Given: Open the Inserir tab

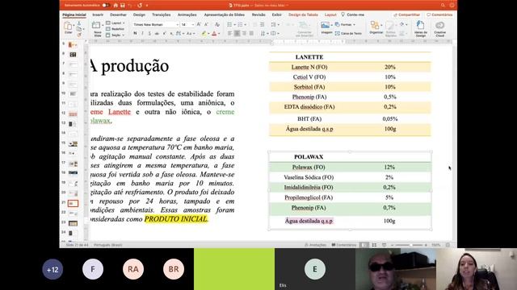Looking at the screenshot, I should (98, 14).
